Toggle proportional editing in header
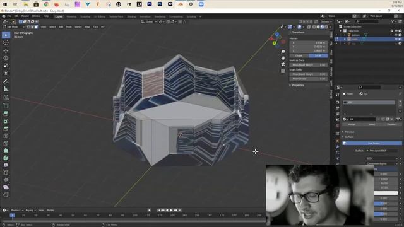 (180, 21)
